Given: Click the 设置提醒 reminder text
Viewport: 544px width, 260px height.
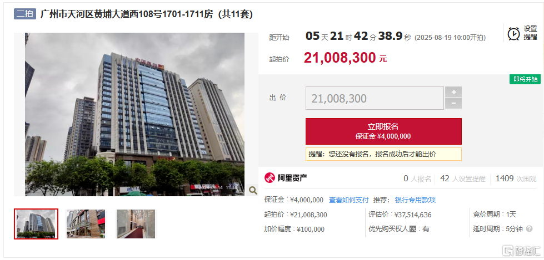Looking at the screenshot, I should (530, 33).
